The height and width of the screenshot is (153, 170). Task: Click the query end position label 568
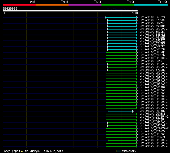134,13
